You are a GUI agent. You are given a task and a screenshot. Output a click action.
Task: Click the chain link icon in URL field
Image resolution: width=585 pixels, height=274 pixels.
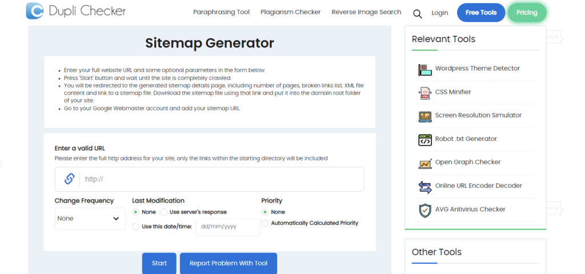[69, 179]
